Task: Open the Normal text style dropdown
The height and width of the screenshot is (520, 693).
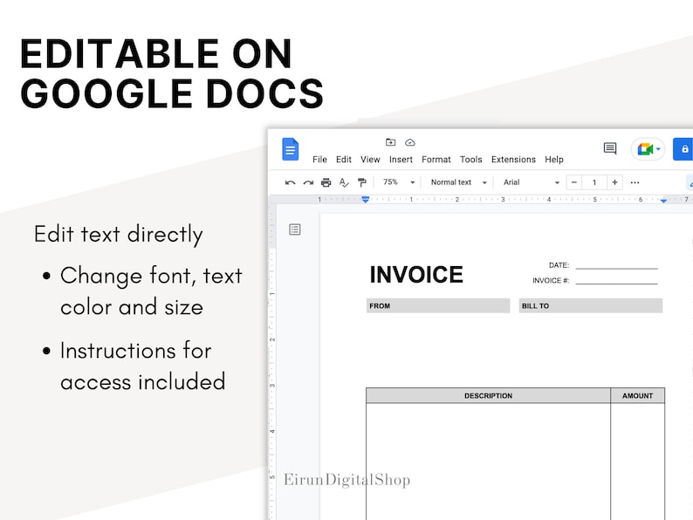Action: pyautogui.click(x=458, y=182)
